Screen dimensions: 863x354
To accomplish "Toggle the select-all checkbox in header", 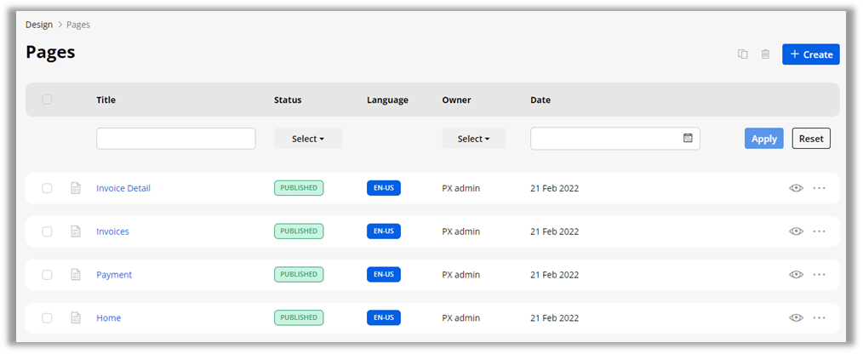I will 47,100.
